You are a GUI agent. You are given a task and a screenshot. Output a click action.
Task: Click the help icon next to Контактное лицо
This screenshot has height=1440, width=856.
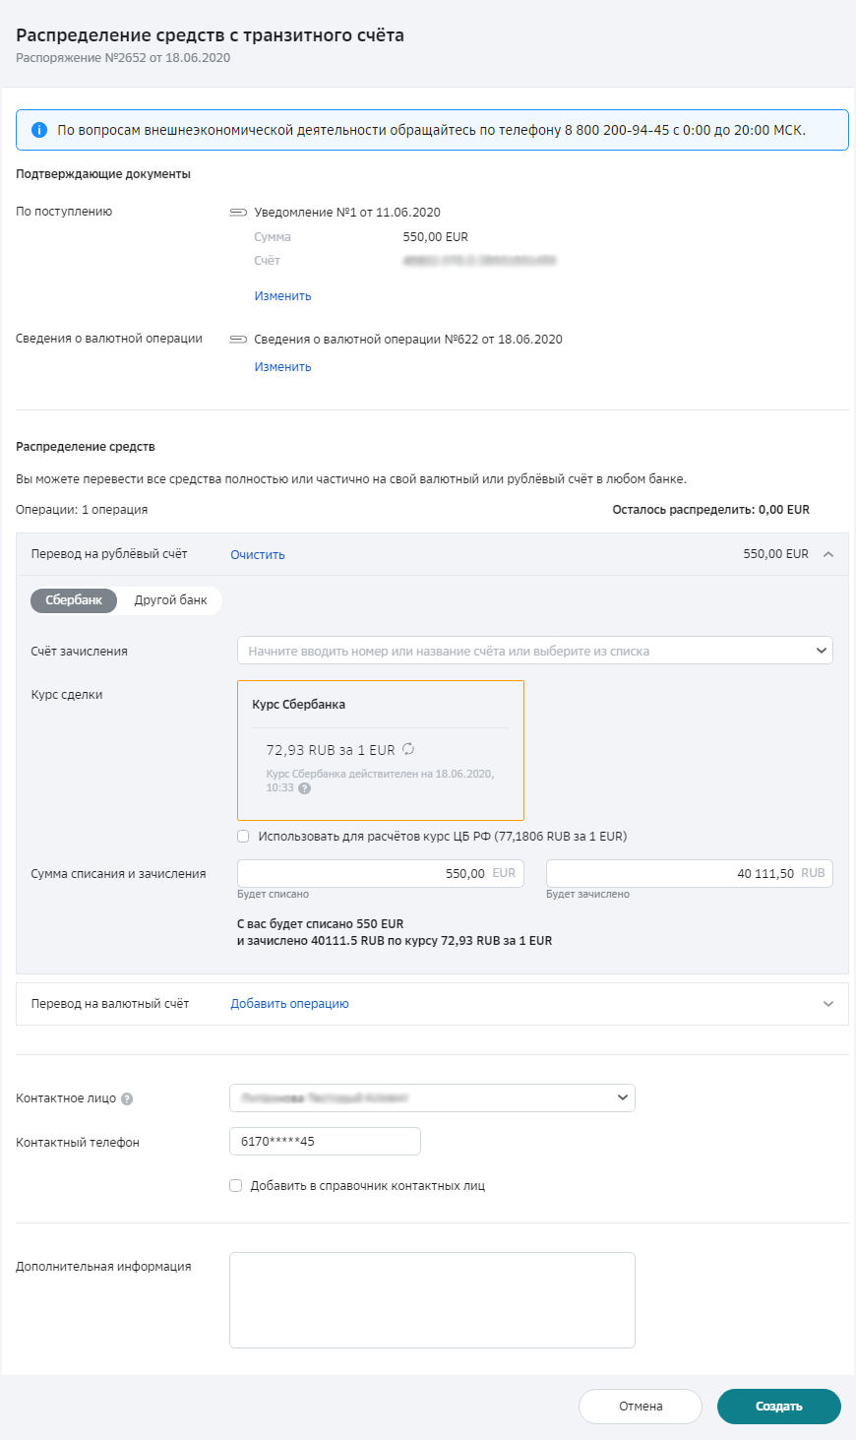(x=127, y=1099)
